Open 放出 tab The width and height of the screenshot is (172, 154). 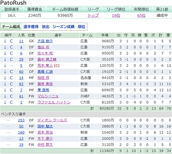click(45, 27)
